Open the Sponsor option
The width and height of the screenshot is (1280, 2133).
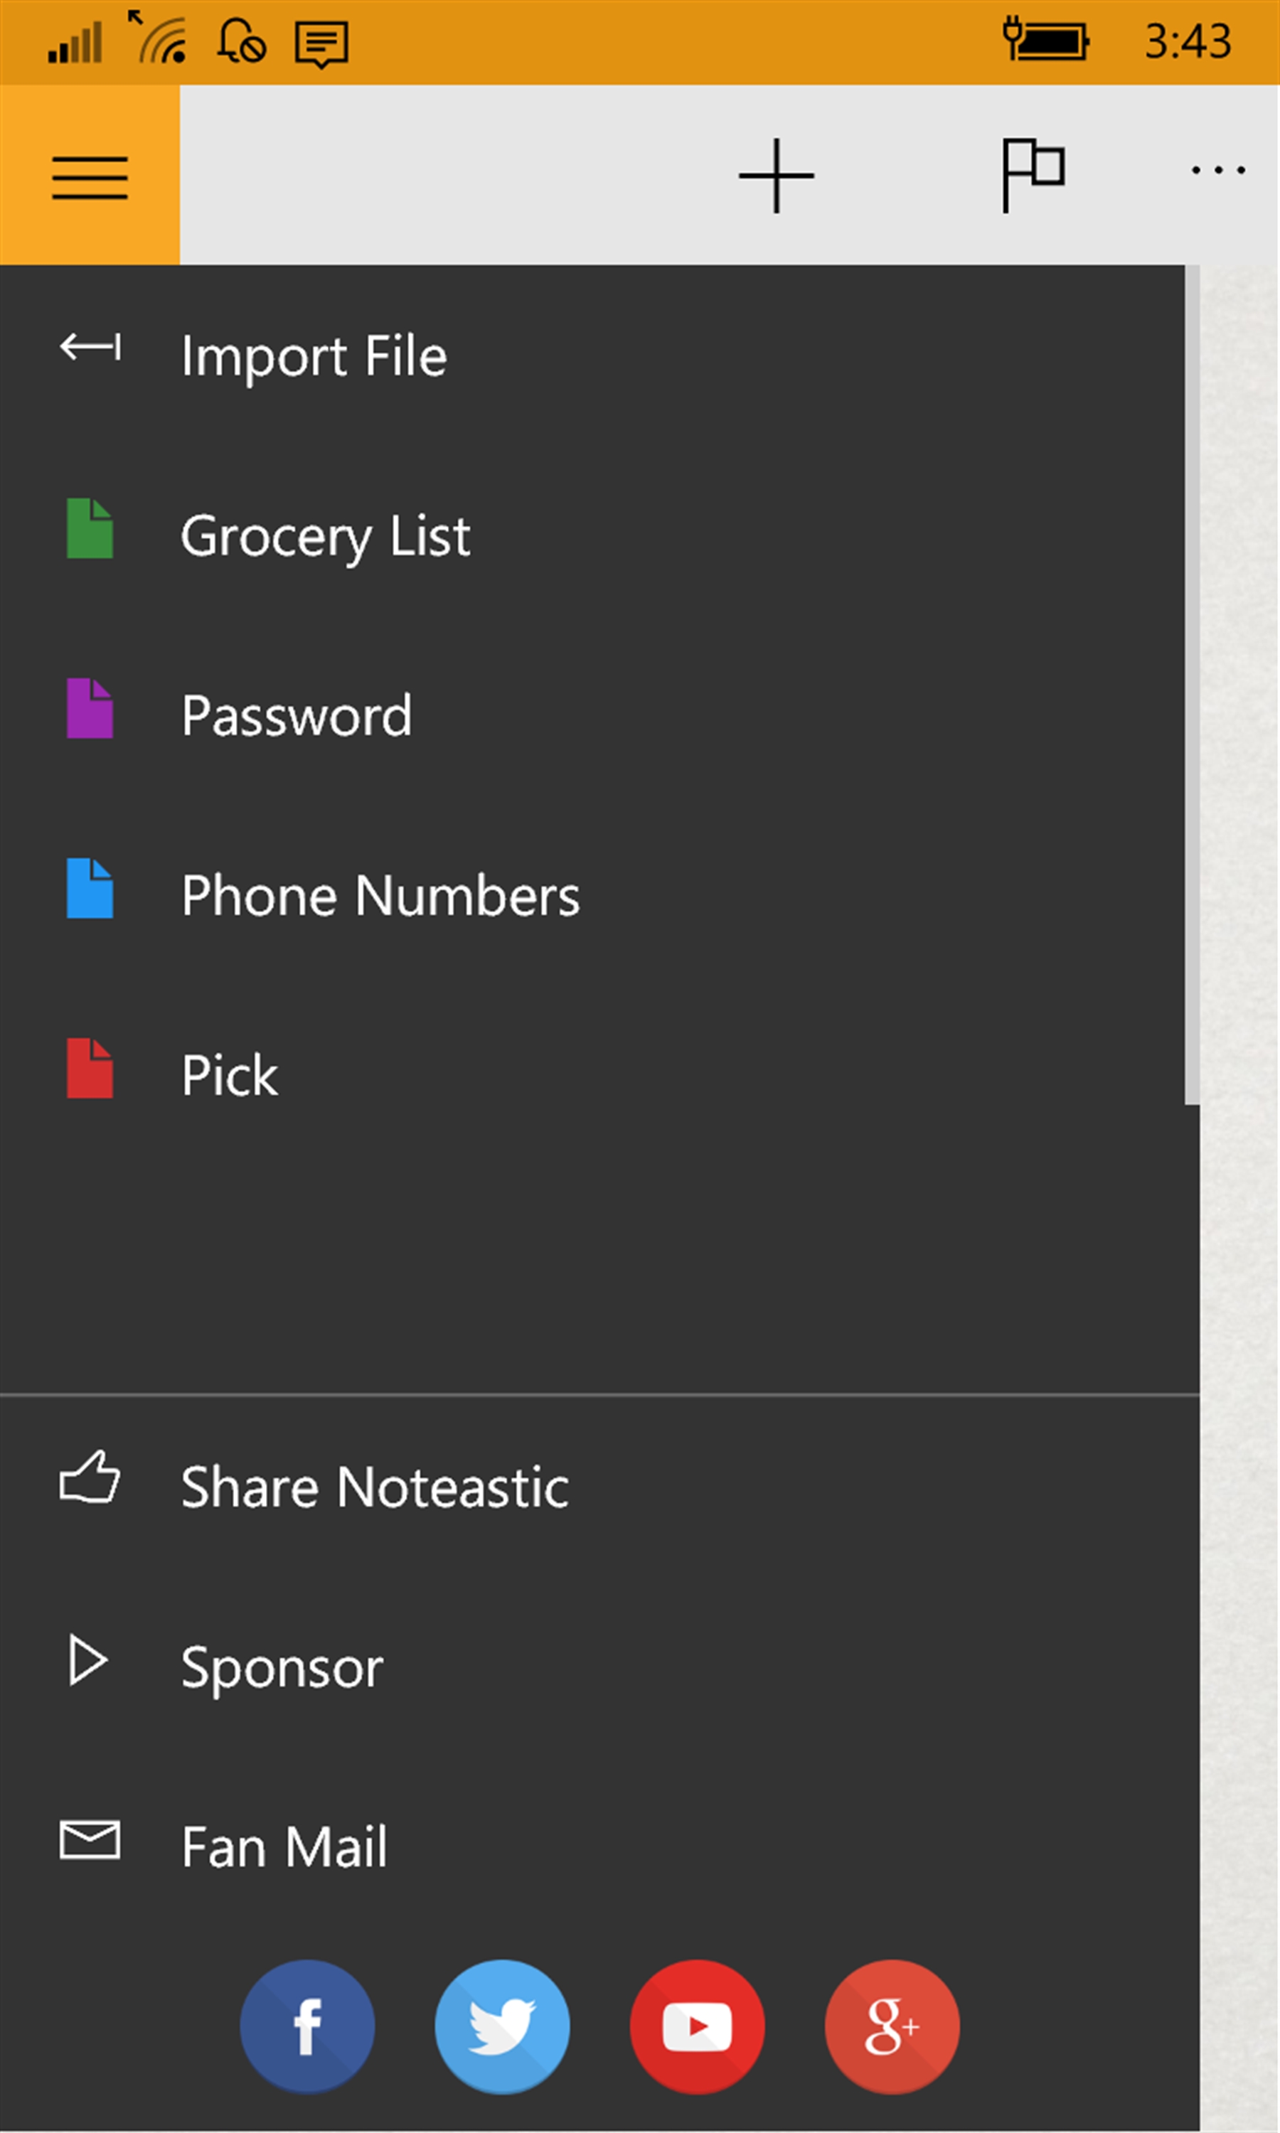point(282,1667)
